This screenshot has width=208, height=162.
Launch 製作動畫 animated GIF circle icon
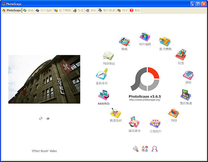click(186, 95)
